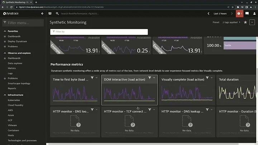The width and height of the screenshot is (258, 145).
Task: Click filter icon on HTTP monitor DNS loo... tile
Action: 92,109
